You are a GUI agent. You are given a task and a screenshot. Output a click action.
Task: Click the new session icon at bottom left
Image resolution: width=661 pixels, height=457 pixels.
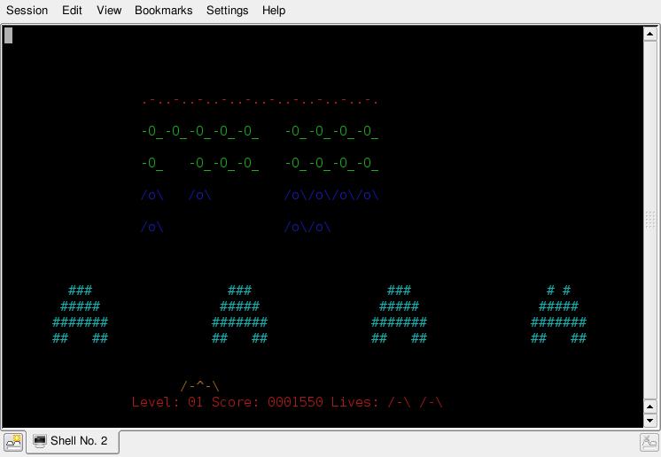tap(13, 442)
